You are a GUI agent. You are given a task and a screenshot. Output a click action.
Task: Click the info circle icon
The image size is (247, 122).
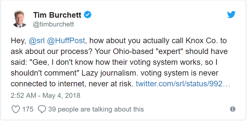(x=233, y=109)
